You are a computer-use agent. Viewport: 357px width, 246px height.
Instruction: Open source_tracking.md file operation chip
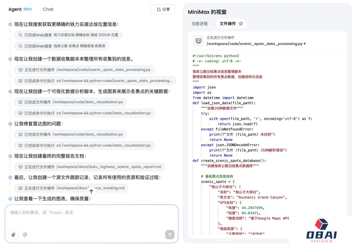click(71, 188)
